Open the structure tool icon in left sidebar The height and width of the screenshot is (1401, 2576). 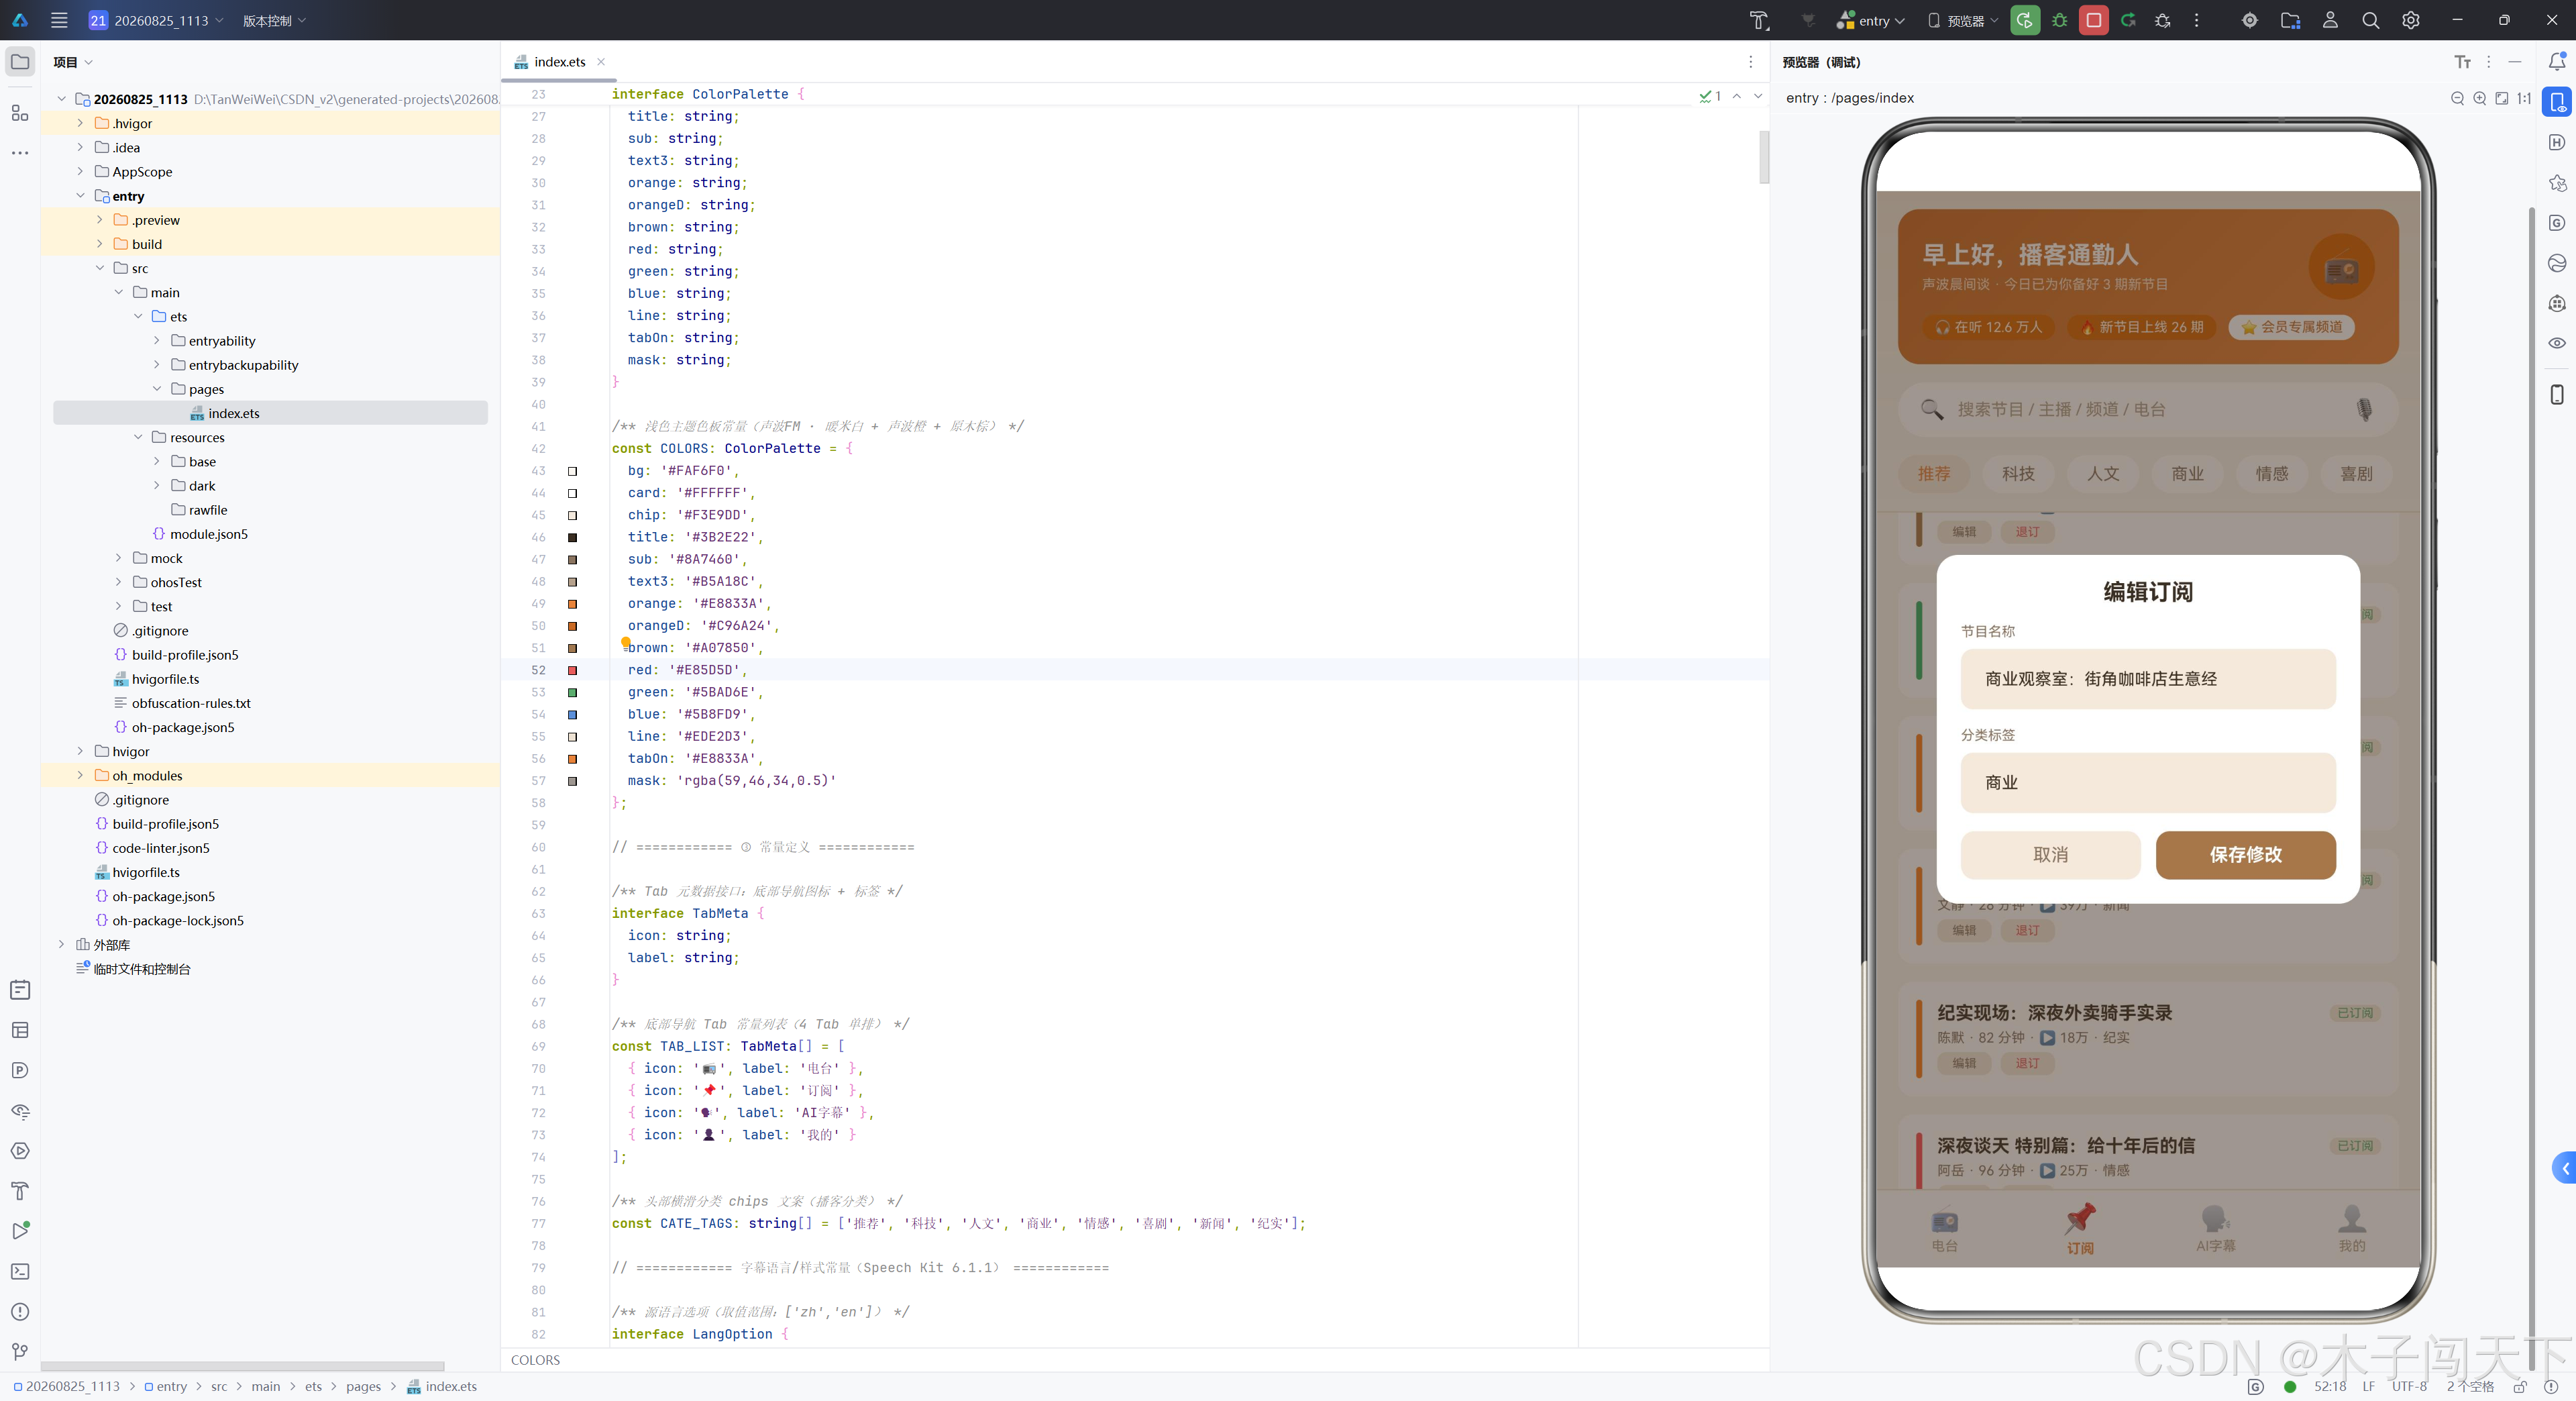[20, 113]
